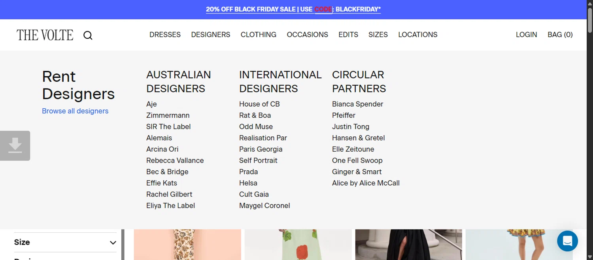593x260 pixels.
Task: Open the Sizes menu
Action: click(x=378, y=35)
